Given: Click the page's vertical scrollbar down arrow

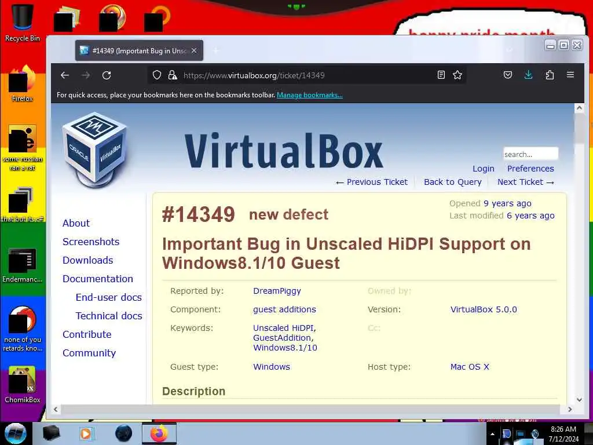Looking at the screenshot, I should click(579, 400).
